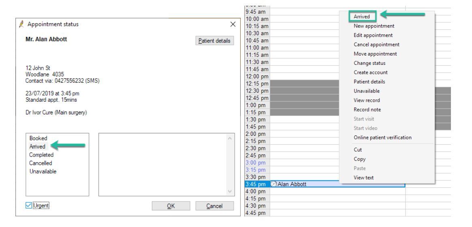Pick Cancelled from the status list
The width and height of the screenshot is (472, 227).
[41, 163]
